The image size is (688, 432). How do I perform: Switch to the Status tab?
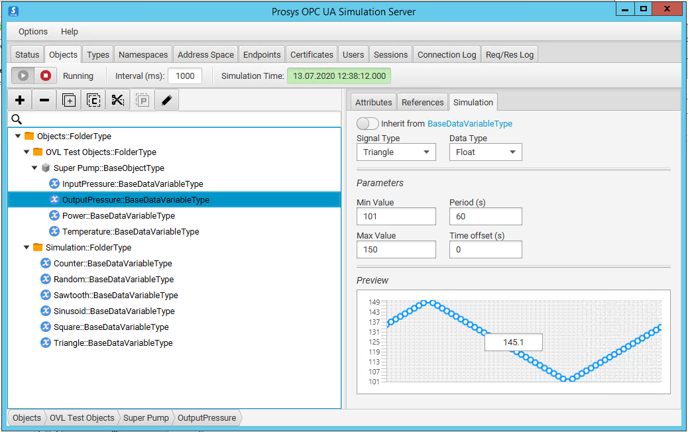(x=27, y=54)
